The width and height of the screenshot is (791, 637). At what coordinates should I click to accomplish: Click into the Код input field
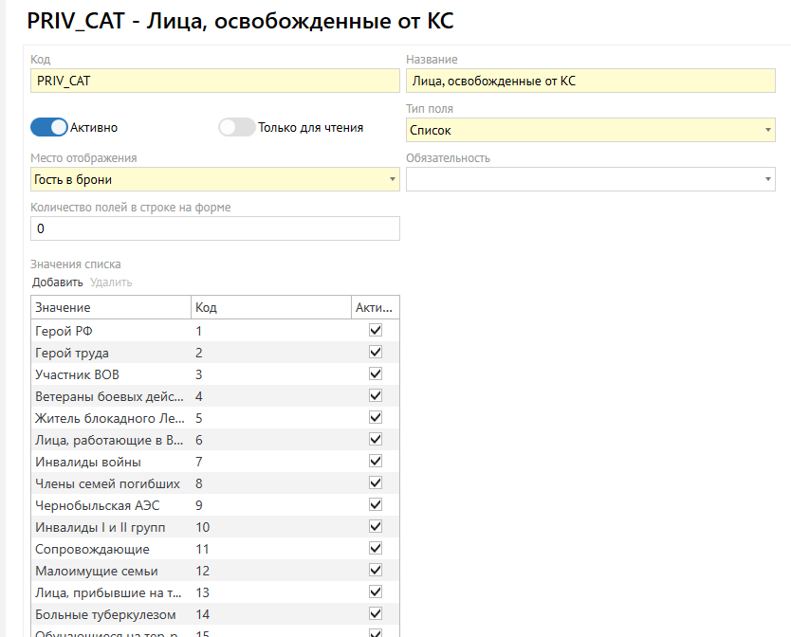[x=214, y=82]
